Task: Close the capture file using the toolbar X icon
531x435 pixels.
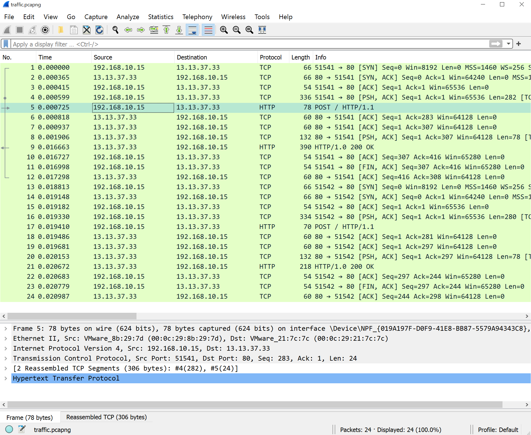Action: click(87, 30)
